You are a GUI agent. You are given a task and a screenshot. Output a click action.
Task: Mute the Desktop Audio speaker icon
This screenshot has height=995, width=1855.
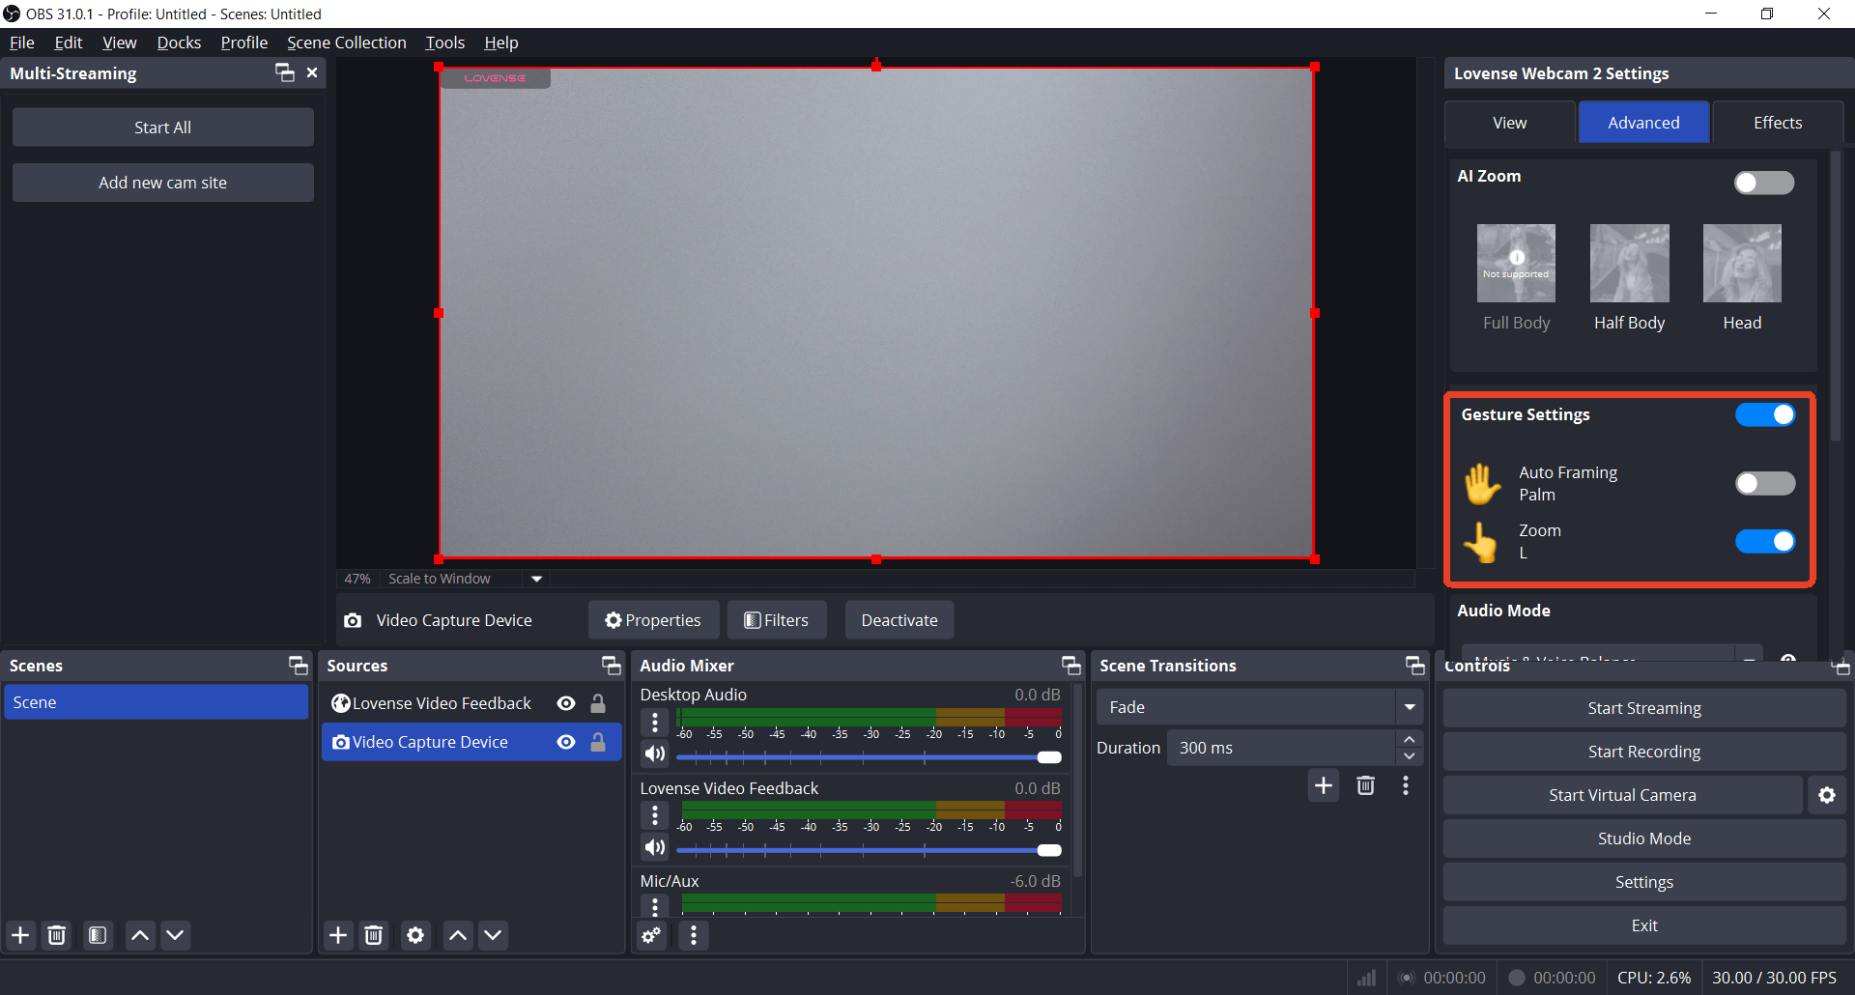point(655,753)
